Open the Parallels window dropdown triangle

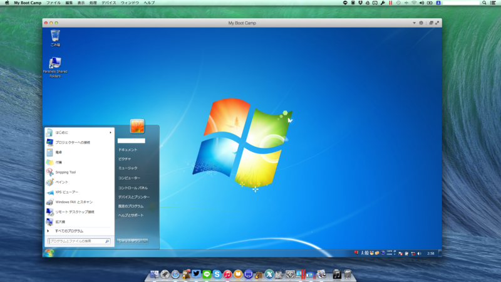click(x=414, y=23)
